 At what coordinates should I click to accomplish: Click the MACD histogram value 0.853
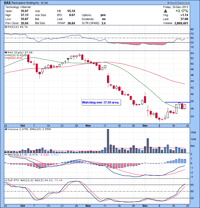[55, 155]
